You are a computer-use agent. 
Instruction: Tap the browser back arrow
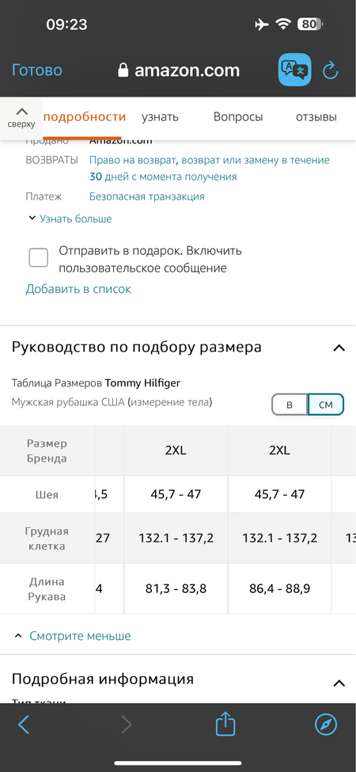click(x=24, y=724)
